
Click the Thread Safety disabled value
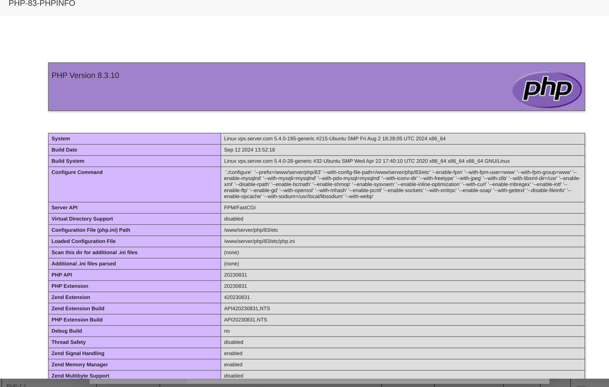pyautogui.click(x=233, y=342)
